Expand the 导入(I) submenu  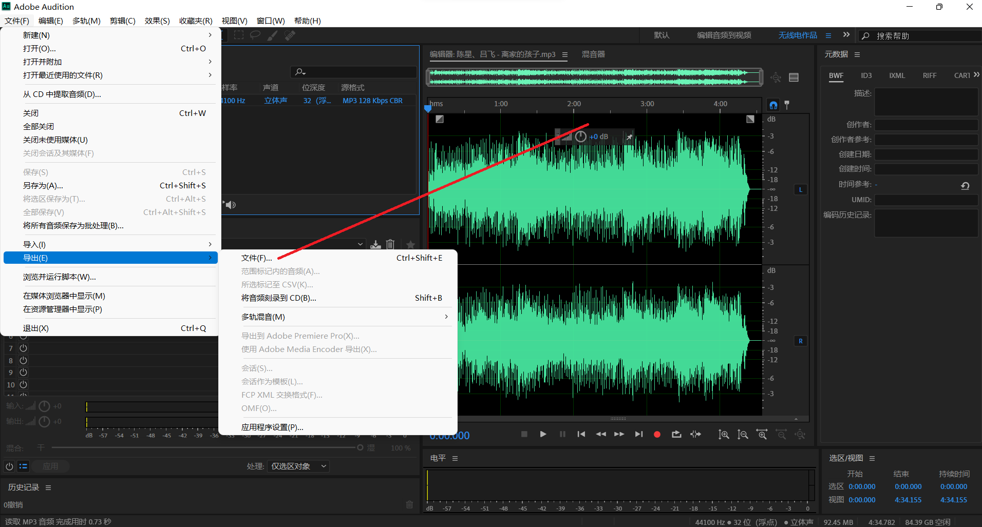pos(110,244)
